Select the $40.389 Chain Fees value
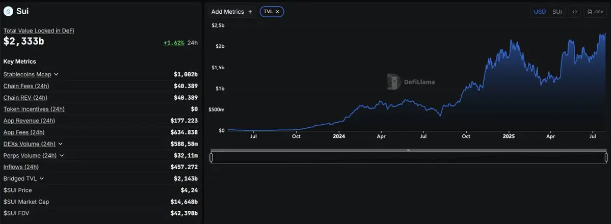The height and width of the screenshot is (224, 611). (186, 86)
